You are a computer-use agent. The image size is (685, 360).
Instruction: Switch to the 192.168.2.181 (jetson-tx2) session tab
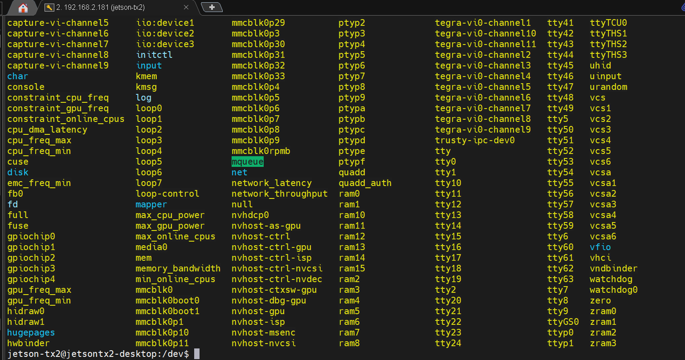click(100, 8)
